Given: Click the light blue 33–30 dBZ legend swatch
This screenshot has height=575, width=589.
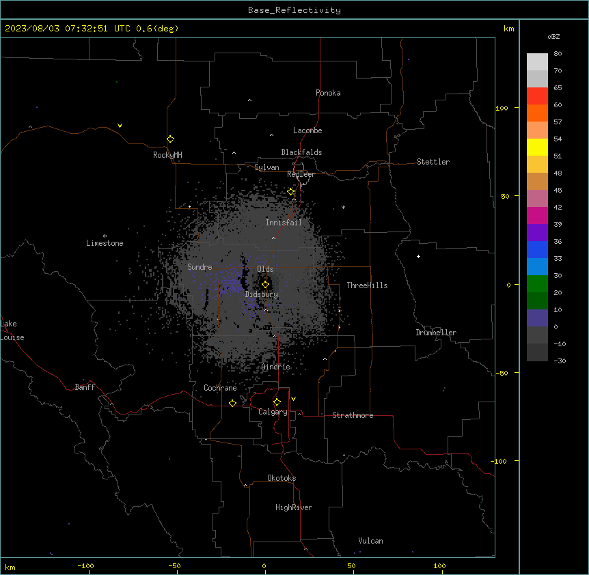Looking at the screenshot, I should pyautogui.click(x=537, y=266).
